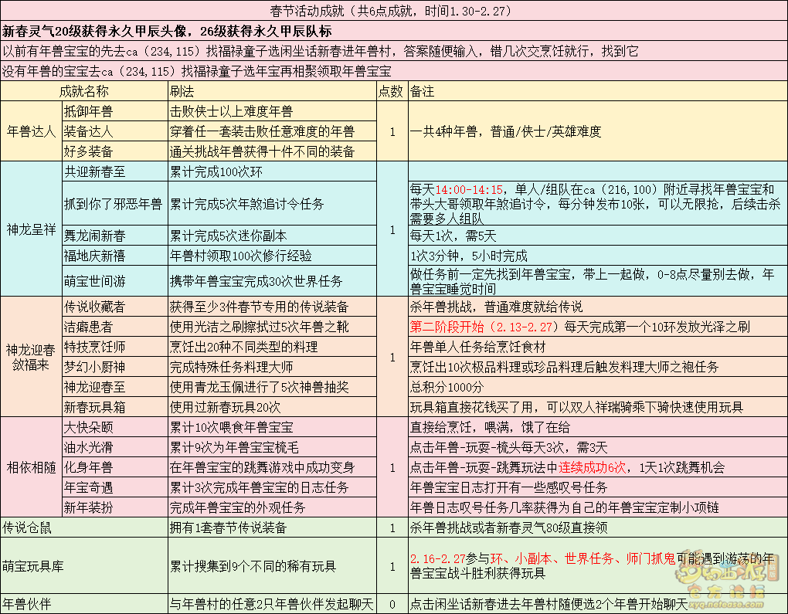
Task: Click the 相依相随 category cell
Action: coord(31,467)
